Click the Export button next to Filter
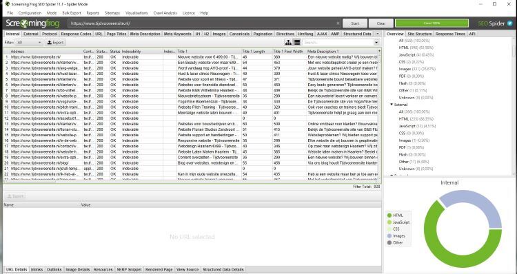The height and width of the screenshot is (274, 517). point(55,43)
